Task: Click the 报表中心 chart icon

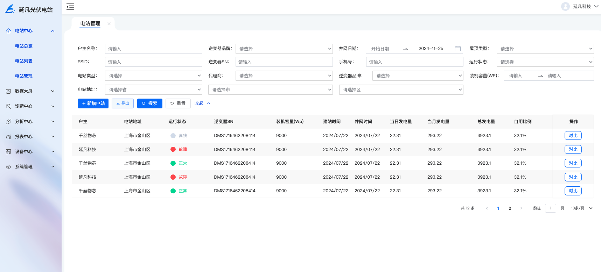Action: pyautogui.click(x=8, y=137)
